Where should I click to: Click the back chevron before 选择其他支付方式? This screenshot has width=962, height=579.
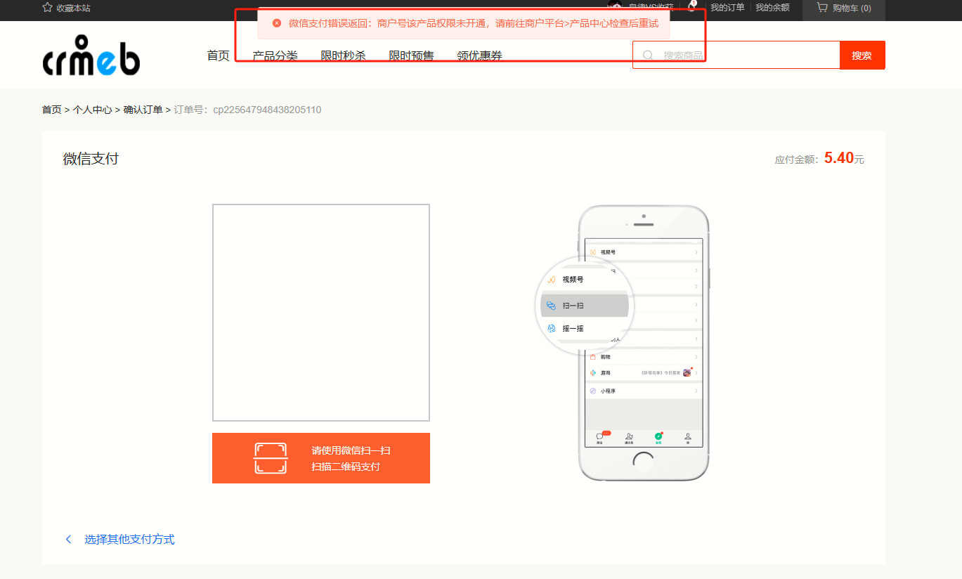(x=68, y=540)
